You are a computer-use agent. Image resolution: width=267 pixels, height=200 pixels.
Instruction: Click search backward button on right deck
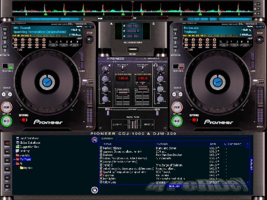click(174, 94)
